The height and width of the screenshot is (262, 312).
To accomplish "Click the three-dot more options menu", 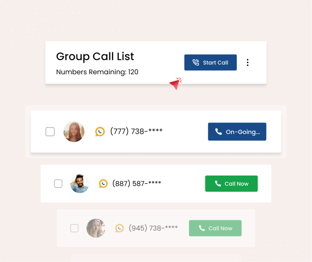I will point(247,63).
